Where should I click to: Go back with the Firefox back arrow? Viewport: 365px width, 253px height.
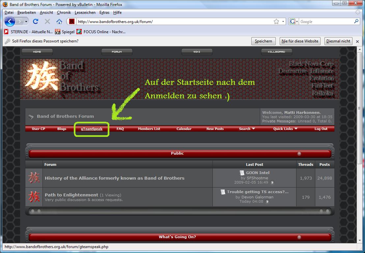10,22
